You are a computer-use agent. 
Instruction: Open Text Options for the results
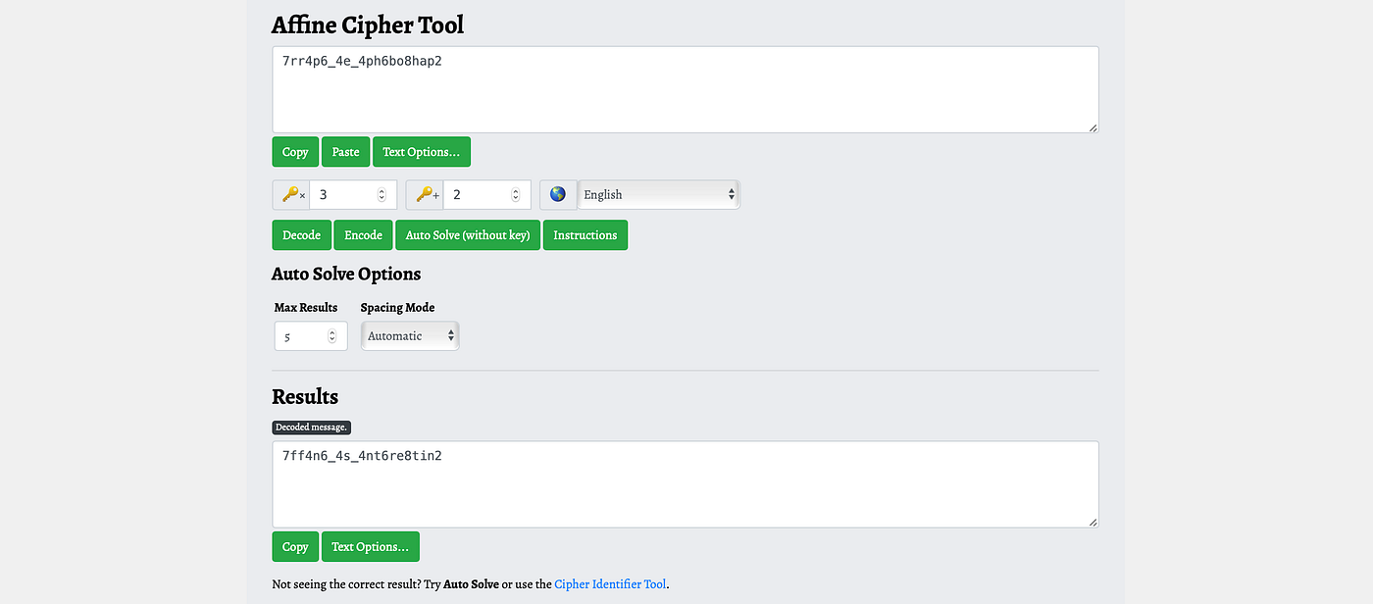pyautogui.click(x=370, y=546)
